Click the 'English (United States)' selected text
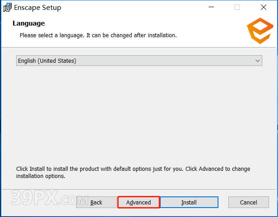 (x=47, y=61)
